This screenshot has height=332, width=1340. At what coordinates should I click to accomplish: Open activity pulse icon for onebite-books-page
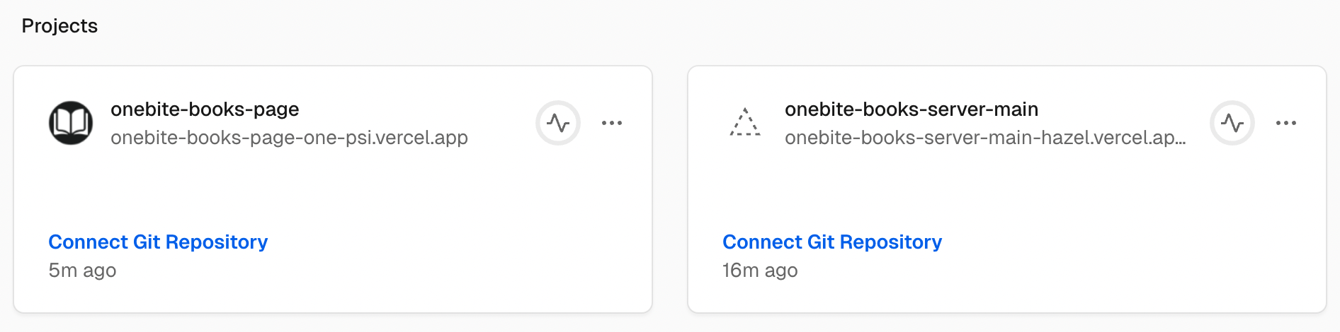[x=558, y=123]
